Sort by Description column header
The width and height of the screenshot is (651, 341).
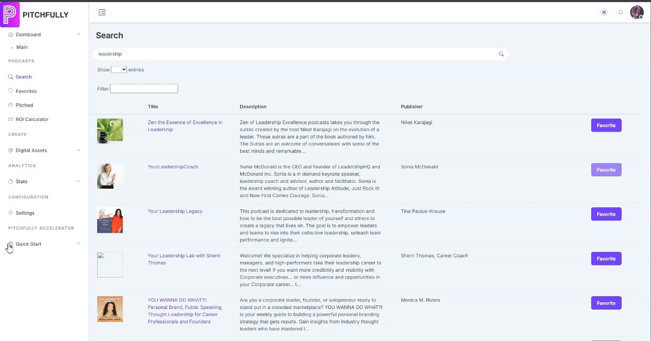pyautogui.click(x=253, y=107)
